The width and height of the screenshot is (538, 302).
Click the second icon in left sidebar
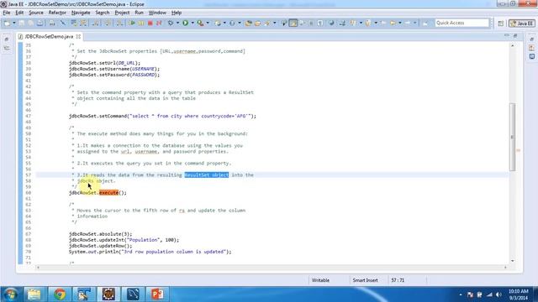click(x=7, y=48)
